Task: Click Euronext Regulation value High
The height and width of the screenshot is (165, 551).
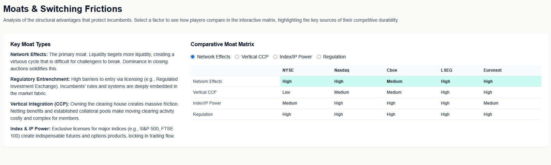Action: click(488, 114)
